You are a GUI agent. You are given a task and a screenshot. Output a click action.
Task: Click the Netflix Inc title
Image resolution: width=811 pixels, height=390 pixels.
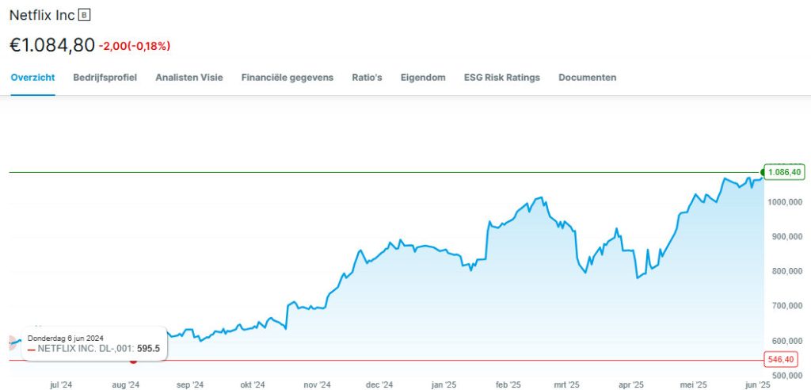click(42, 15)
